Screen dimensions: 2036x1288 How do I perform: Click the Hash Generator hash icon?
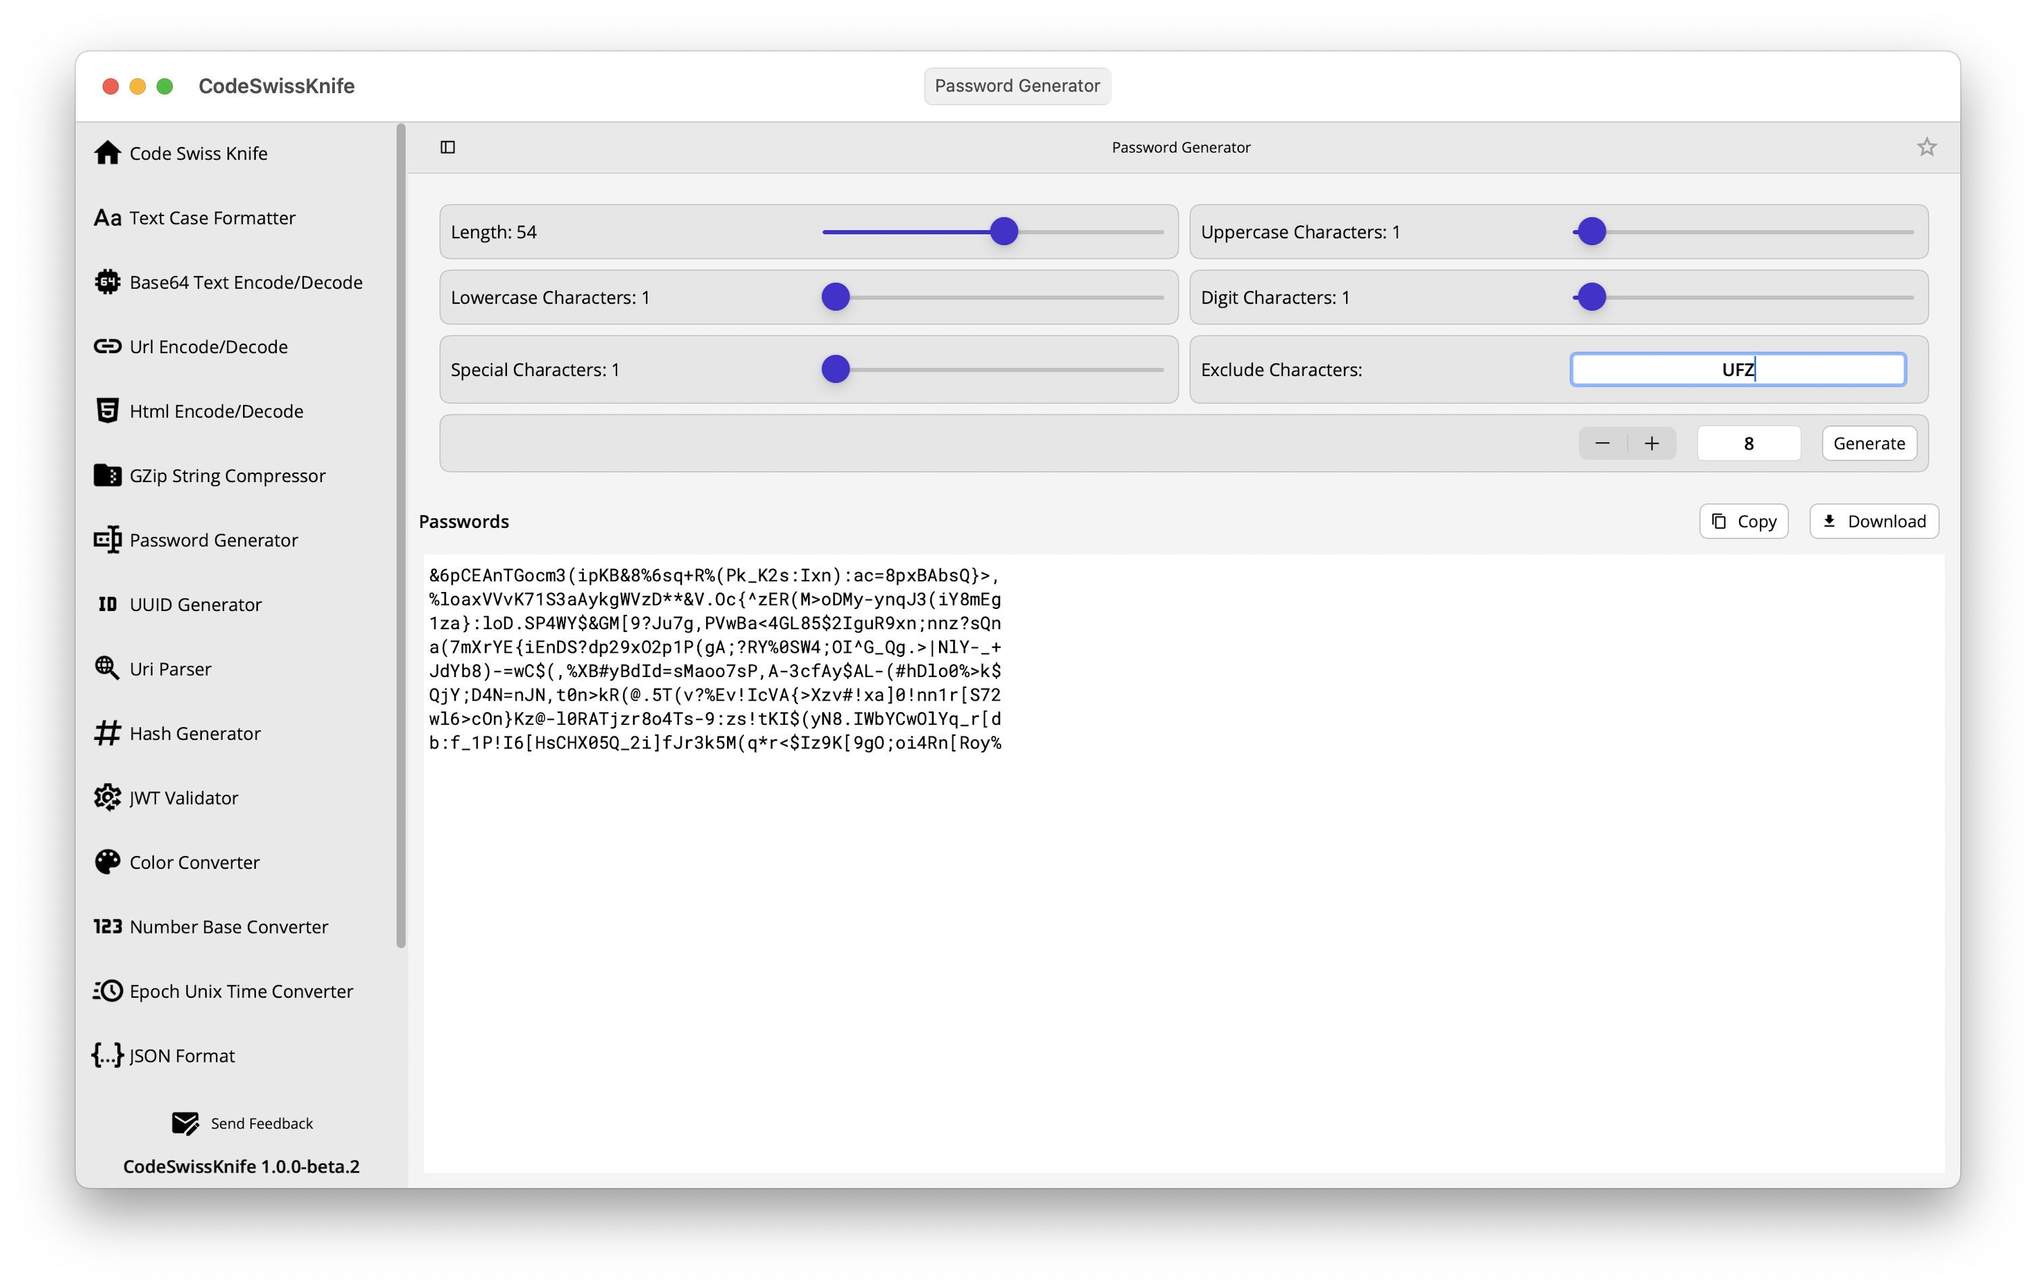point(107,732)
